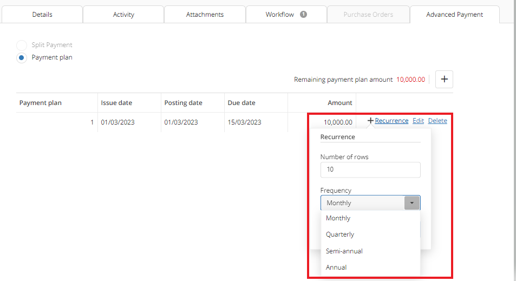Click the plus icon beside Recurrence

tap(370, 121)
